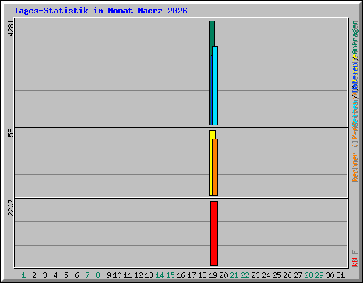Click day label 17 on the x-axis
This screenshot has width=363, height=283.
pos(191,275)
